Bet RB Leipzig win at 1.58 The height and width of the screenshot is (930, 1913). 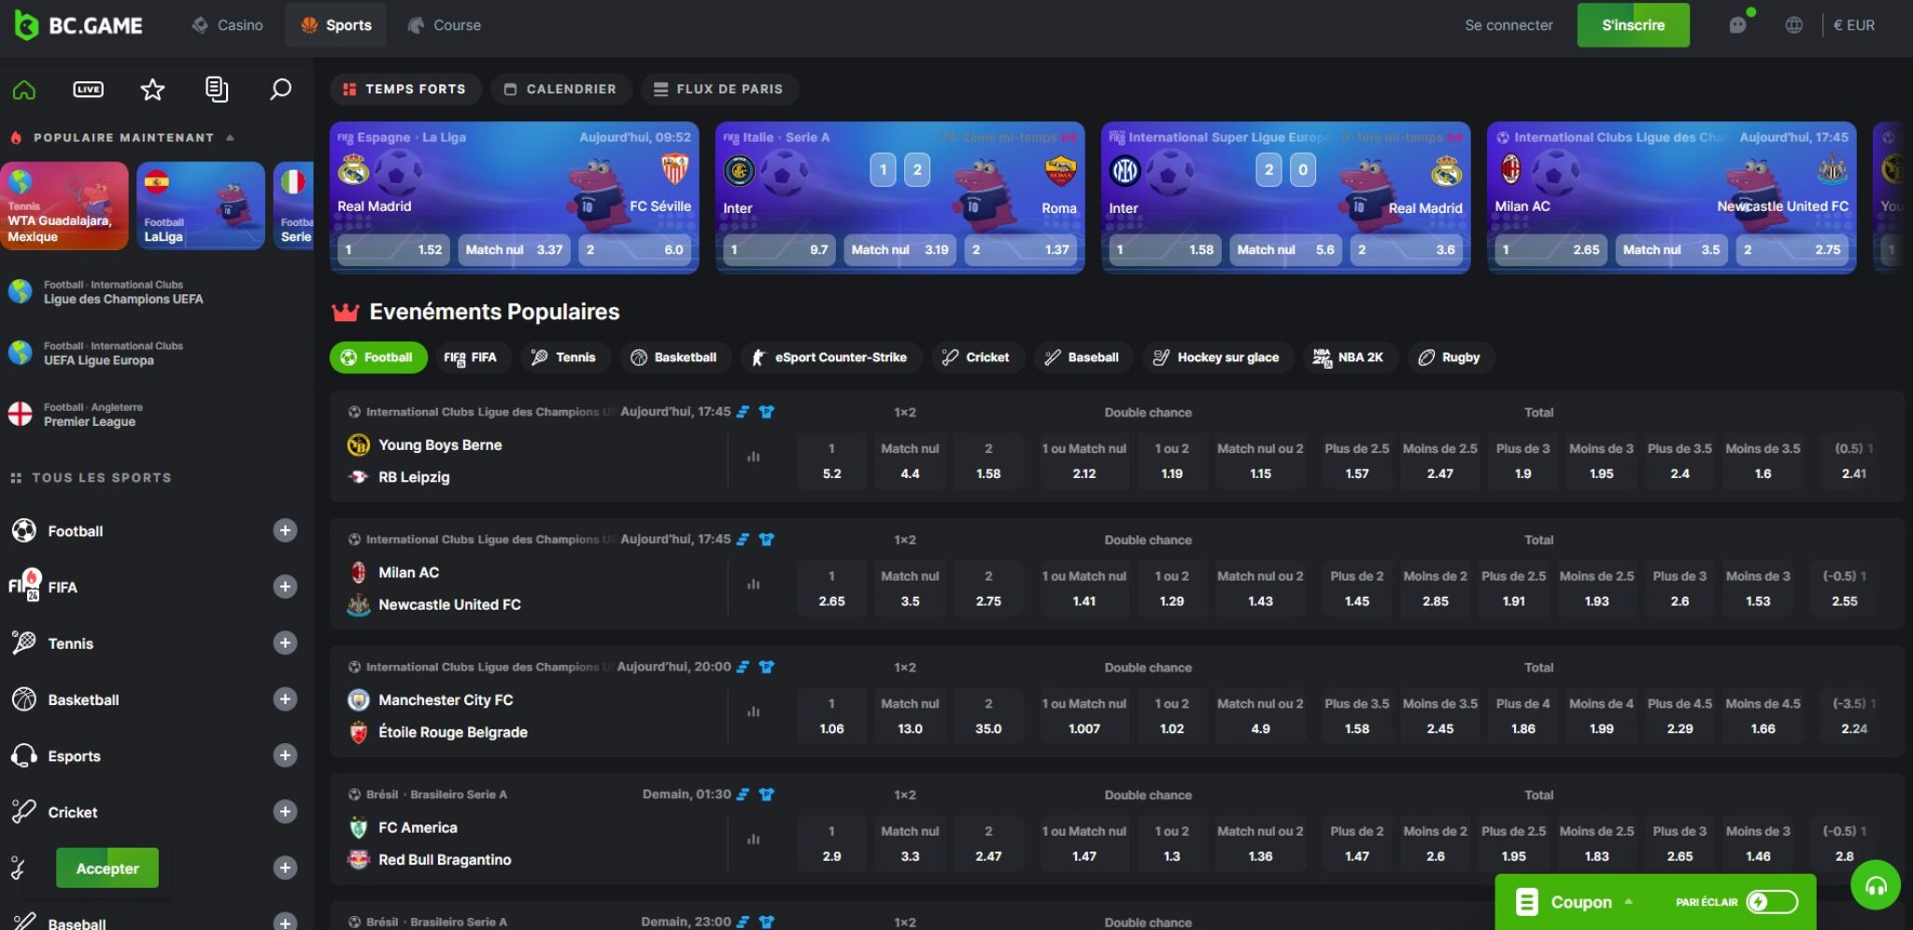pos(988,461)
